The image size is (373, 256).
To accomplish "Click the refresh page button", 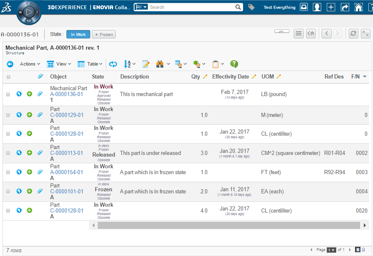I will click(x=353, y=34).
